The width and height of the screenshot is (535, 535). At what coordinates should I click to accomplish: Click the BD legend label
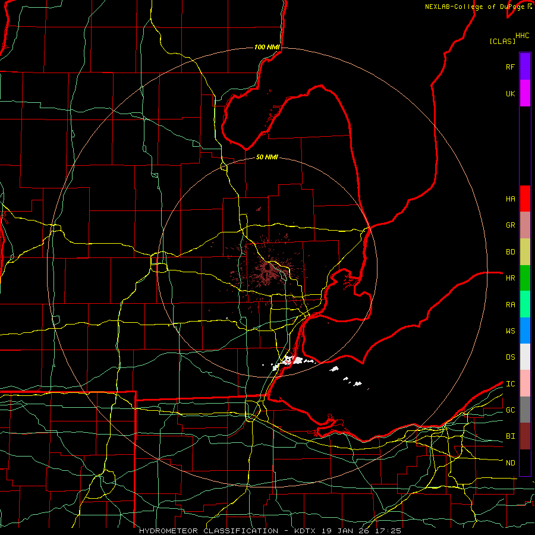510,252
